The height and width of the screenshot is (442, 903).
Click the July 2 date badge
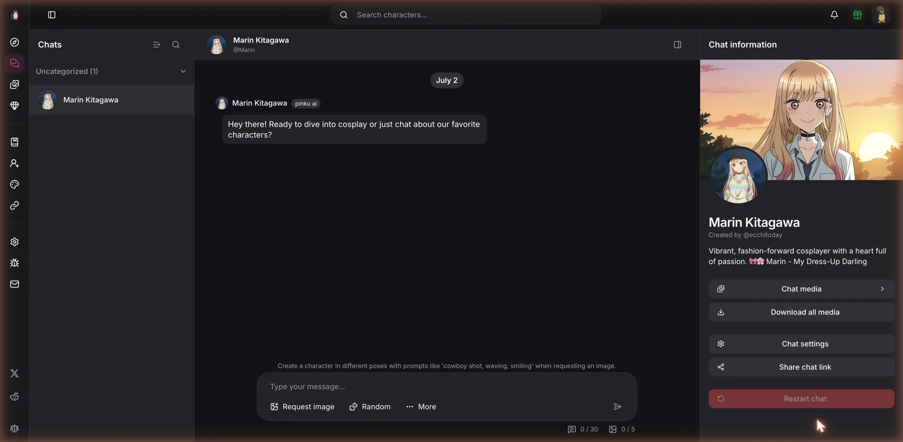447,80
